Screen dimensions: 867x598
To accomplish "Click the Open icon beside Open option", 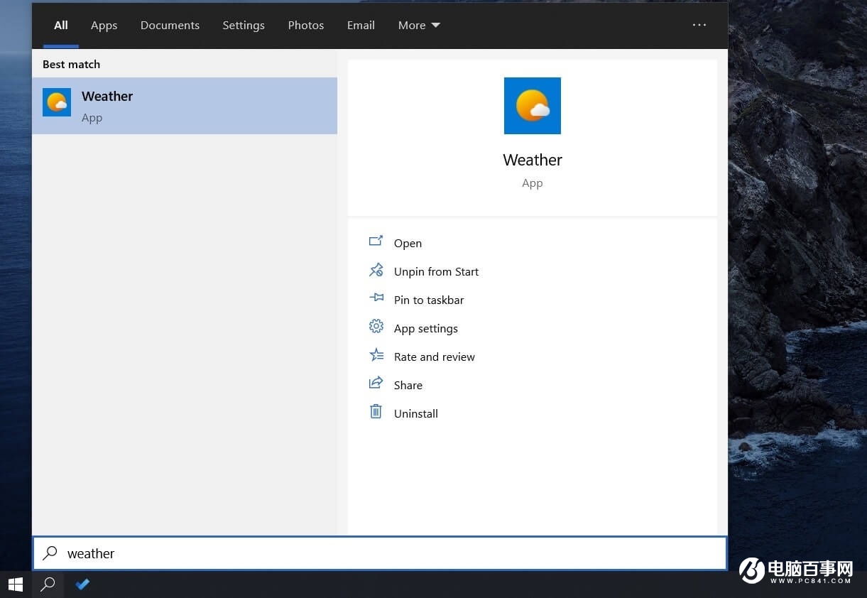I will [376, 241].
